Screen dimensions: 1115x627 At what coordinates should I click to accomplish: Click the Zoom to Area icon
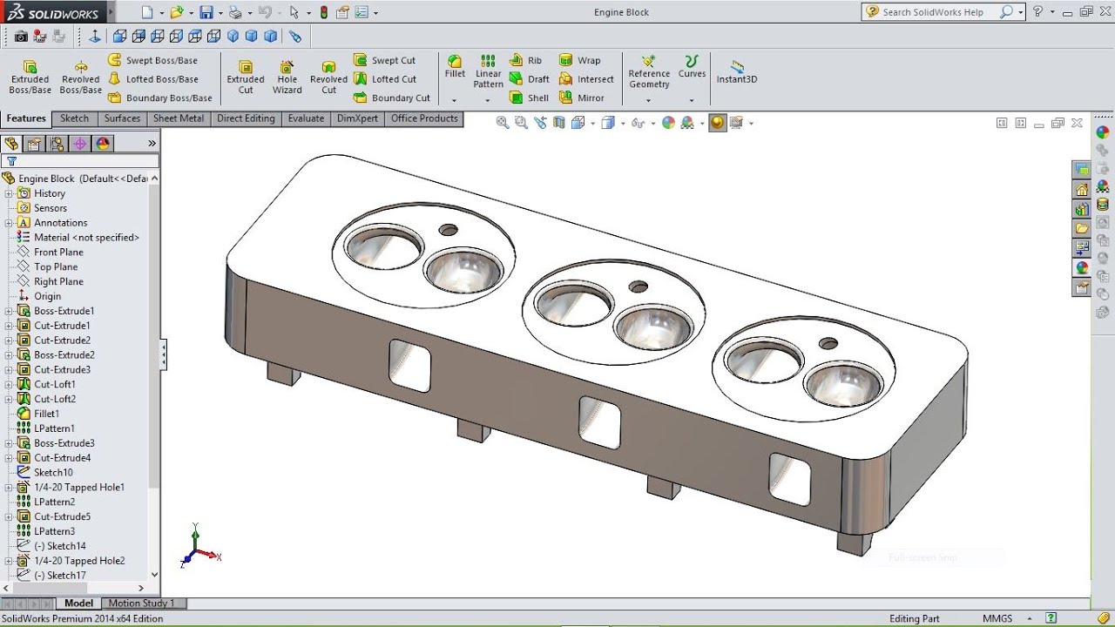click(521, 123)
